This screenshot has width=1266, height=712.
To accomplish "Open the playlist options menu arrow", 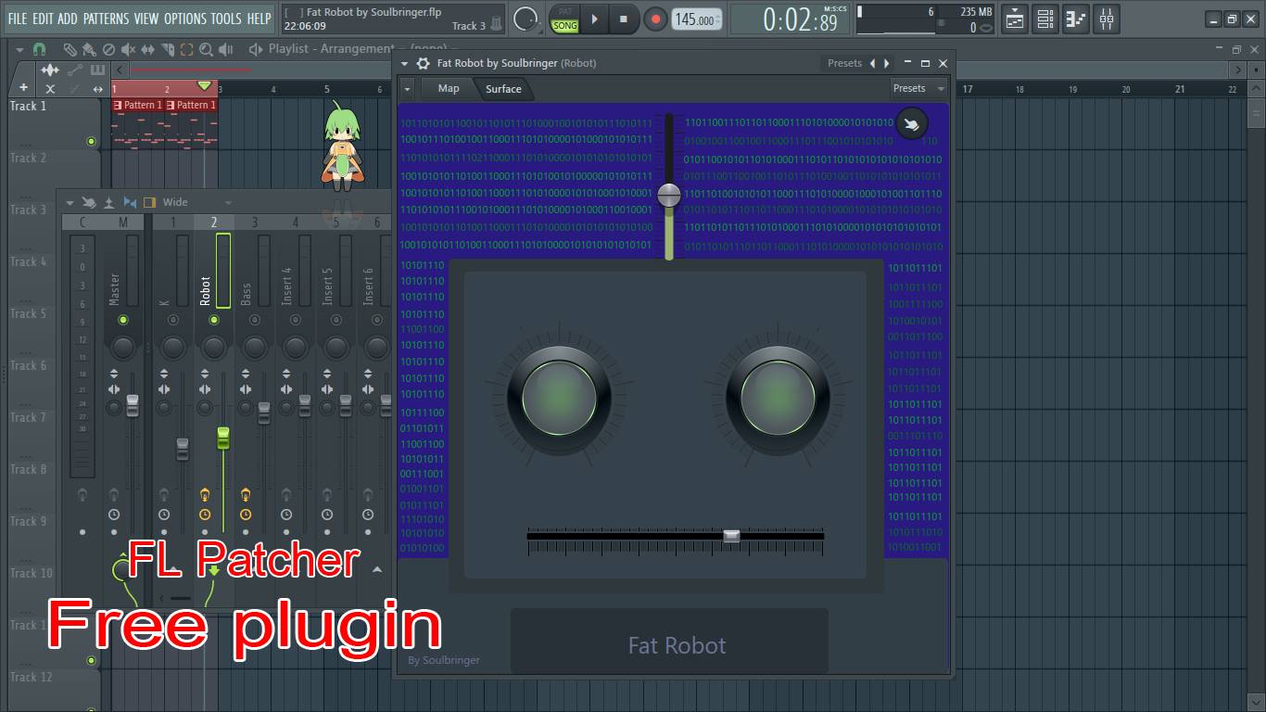I will (x=19, y=49).
